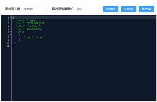Click the "other" key on line 4
The image size is (157, 102).
click(x=21, y=26)
